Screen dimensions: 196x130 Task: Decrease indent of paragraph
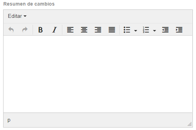165,30
